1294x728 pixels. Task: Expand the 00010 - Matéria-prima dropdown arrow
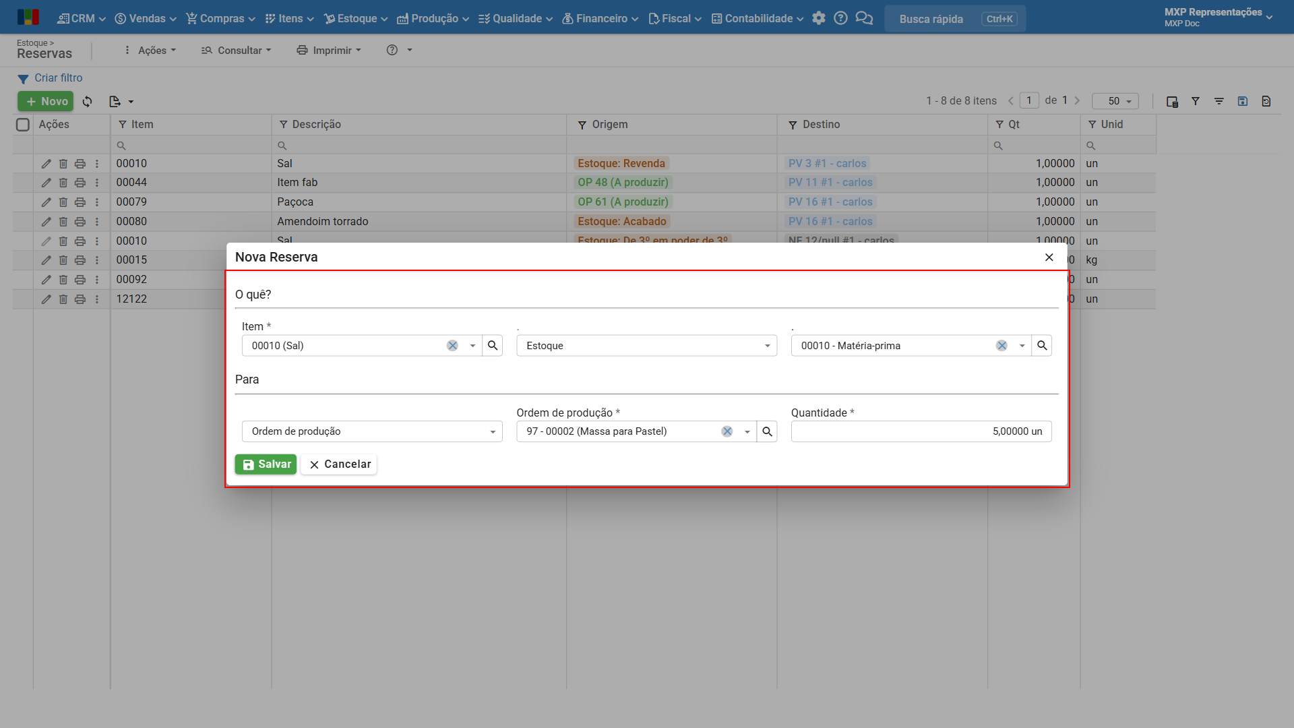1022,346
